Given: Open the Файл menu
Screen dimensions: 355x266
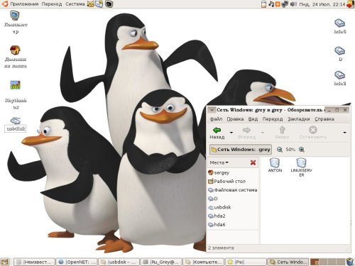Looking at the screenshot, I should click(216, 119).
